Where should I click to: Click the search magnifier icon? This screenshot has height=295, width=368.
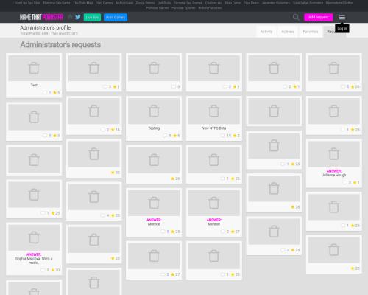pos(296,17)
